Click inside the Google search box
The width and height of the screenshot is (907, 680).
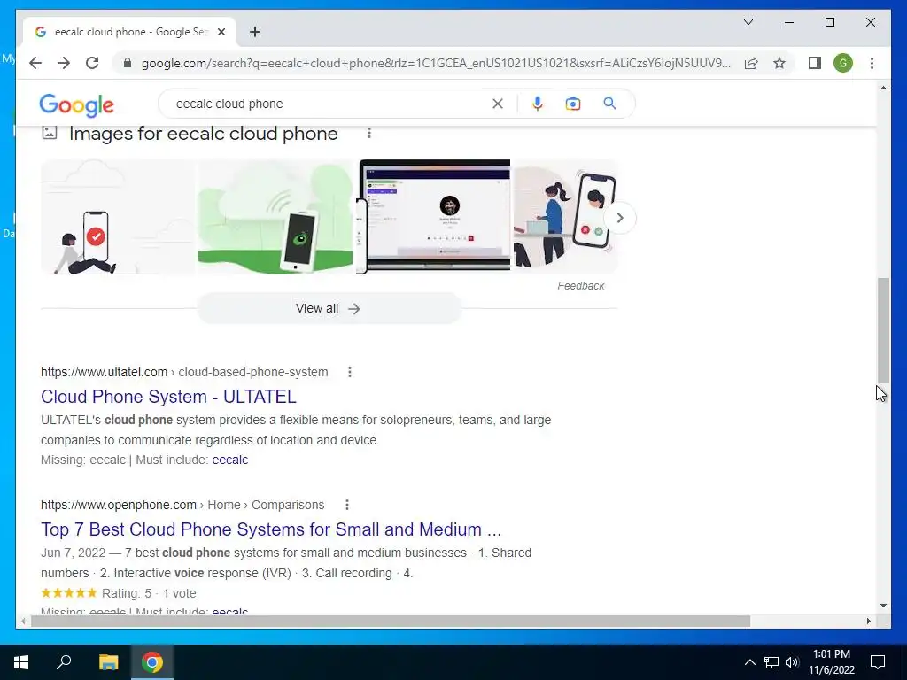329,104
